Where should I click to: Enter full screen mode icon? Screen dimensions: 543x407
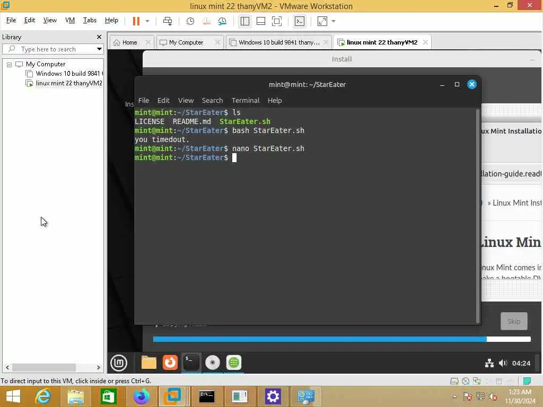[277, 21]
